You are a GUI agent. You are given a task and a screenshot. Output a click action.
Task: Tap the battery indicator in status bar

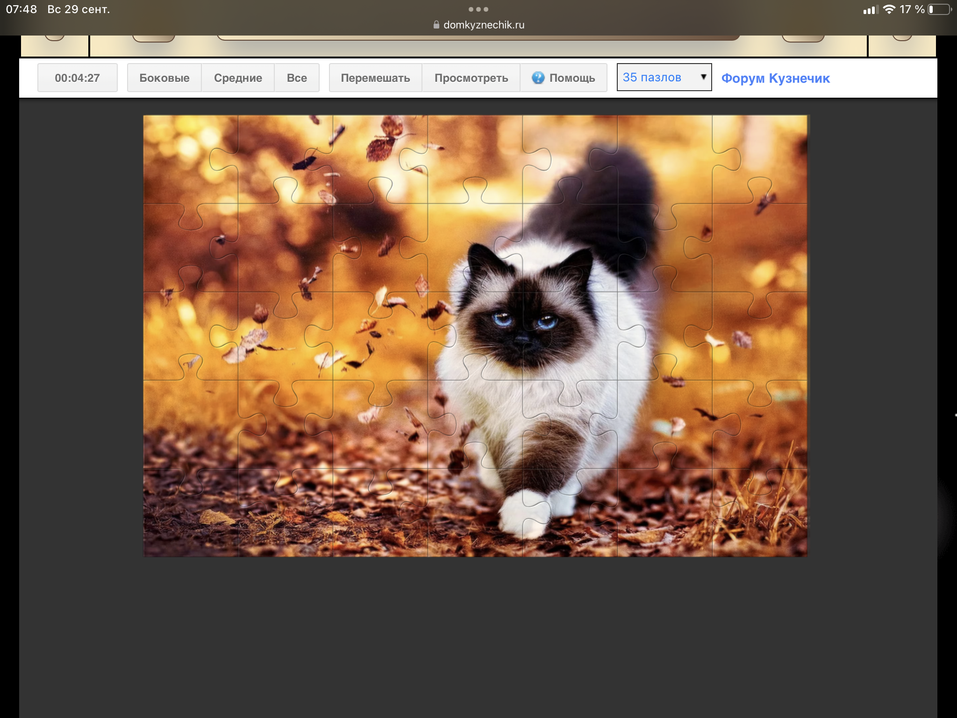click(940, 9)
